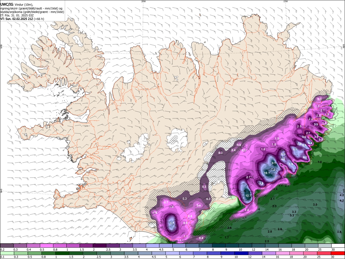Click the 1.0 rain value east of the coast

coord(320,162)
